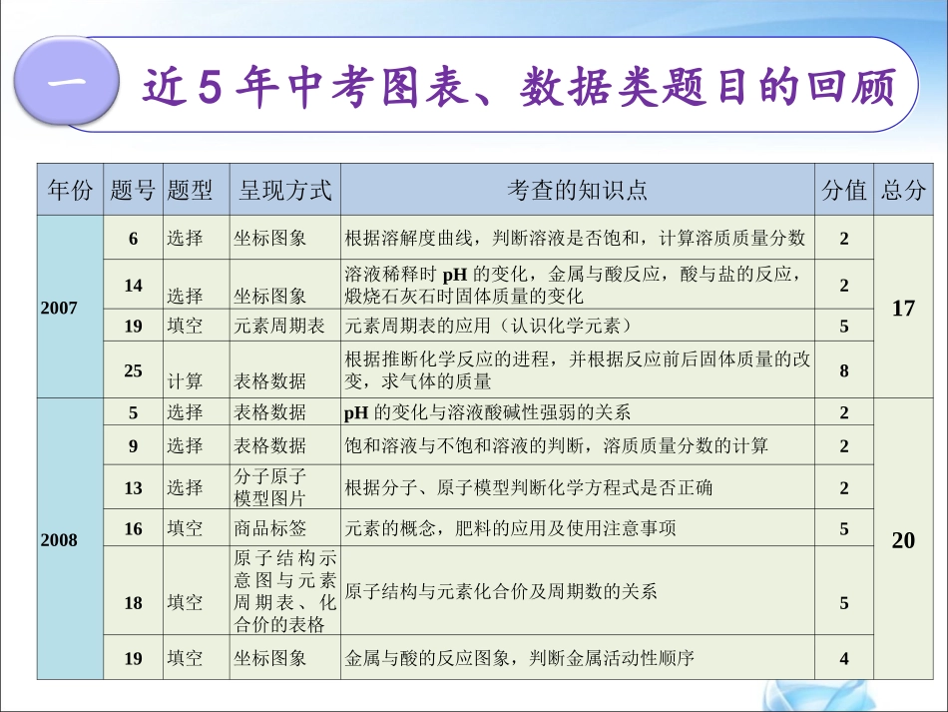The height and width of the screenshot is (712, 948).
Task: Click the '年份' column header
Action: pos(70,190)
